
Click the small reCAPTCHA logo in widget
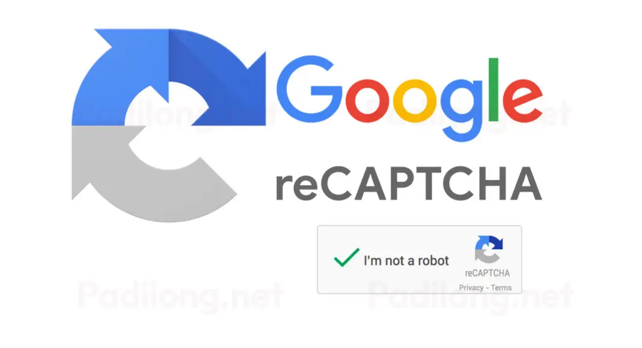489,249
